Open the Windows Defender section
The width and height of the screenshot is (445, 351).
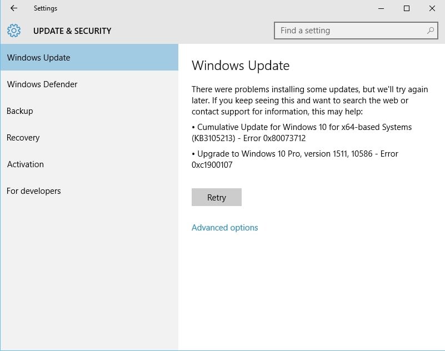click(42, 84)
